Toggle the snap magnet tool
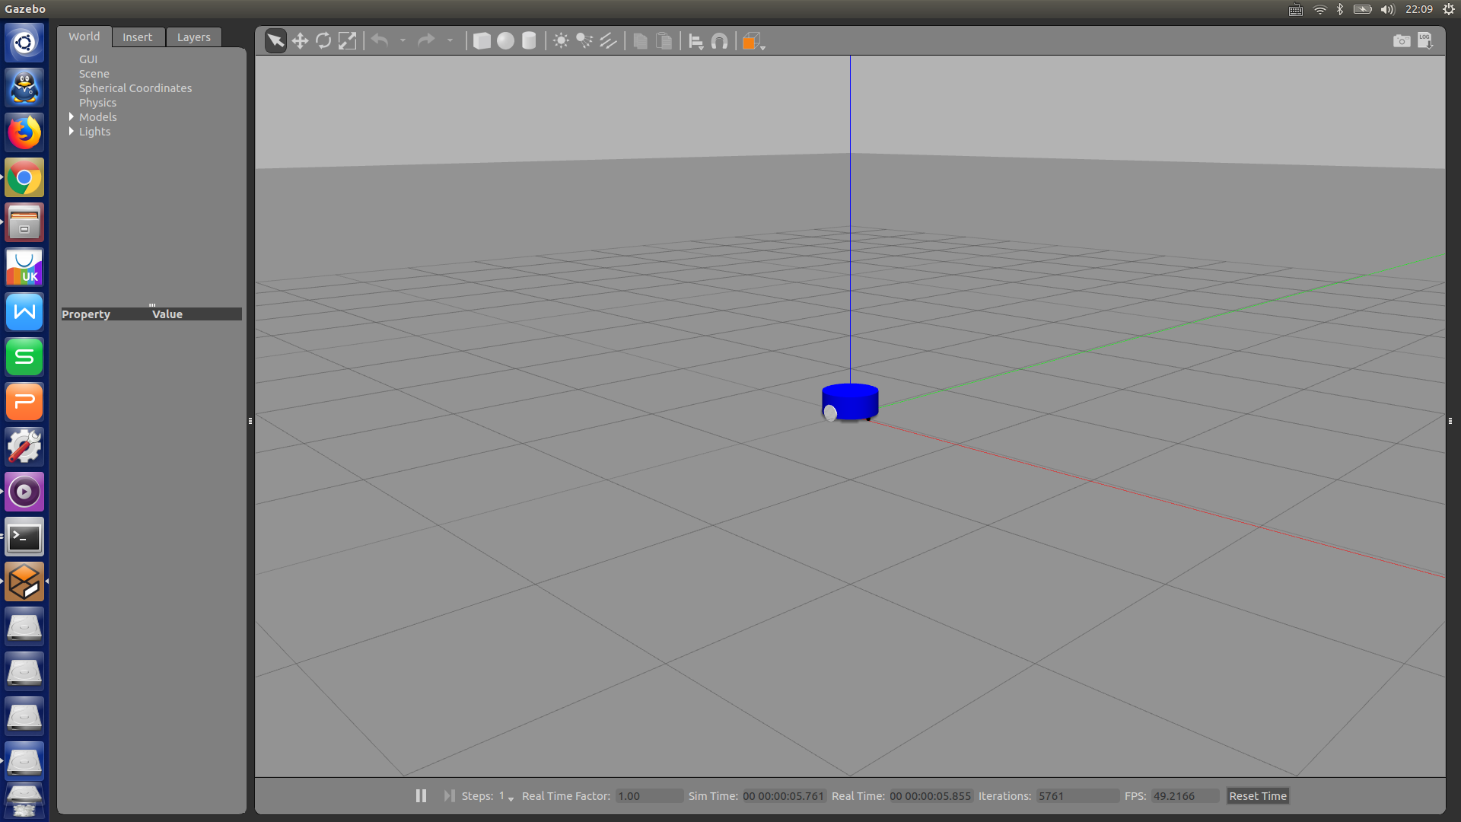Viewport: 1461px width, 822px height. (719, 41)
